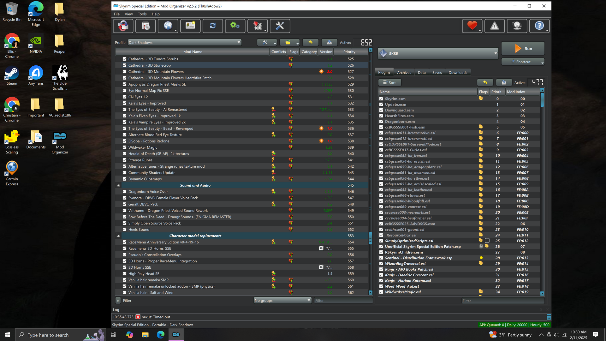Click the mod list restore backup arrow
The image size is (606, 341).
(x=310, y=42)
